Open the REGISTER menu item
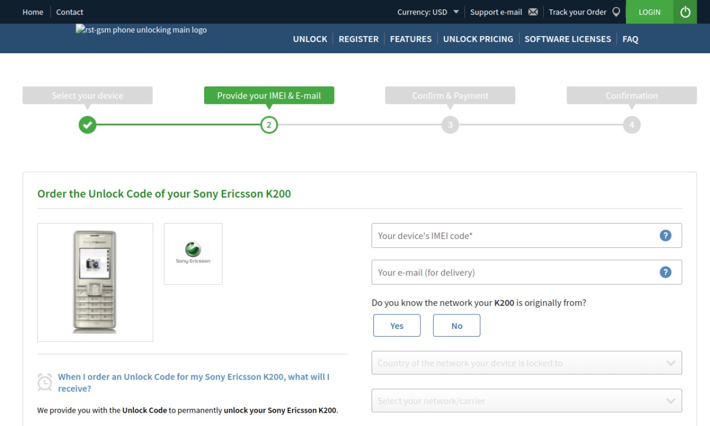This screenshot has width=710, height=426. click(358, 39)
